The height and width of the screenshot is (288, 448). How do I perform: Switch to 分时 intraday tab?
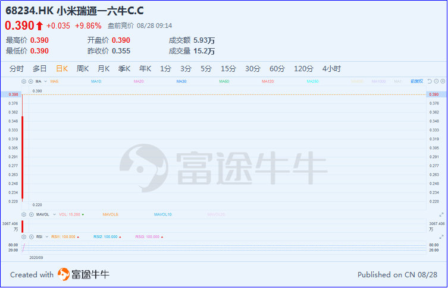[x=16, y=69]
